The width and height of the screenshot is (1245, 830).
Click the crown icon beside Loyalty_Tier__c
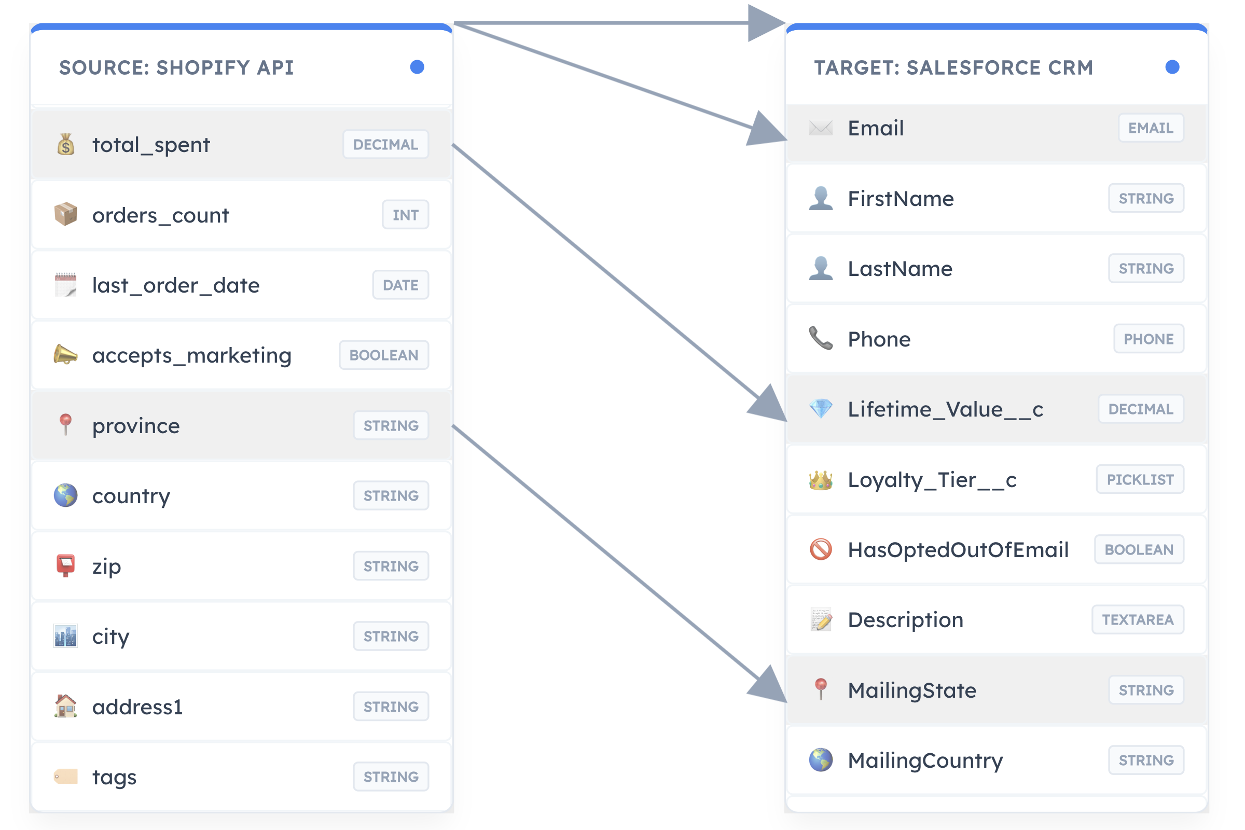click(821, 479)
